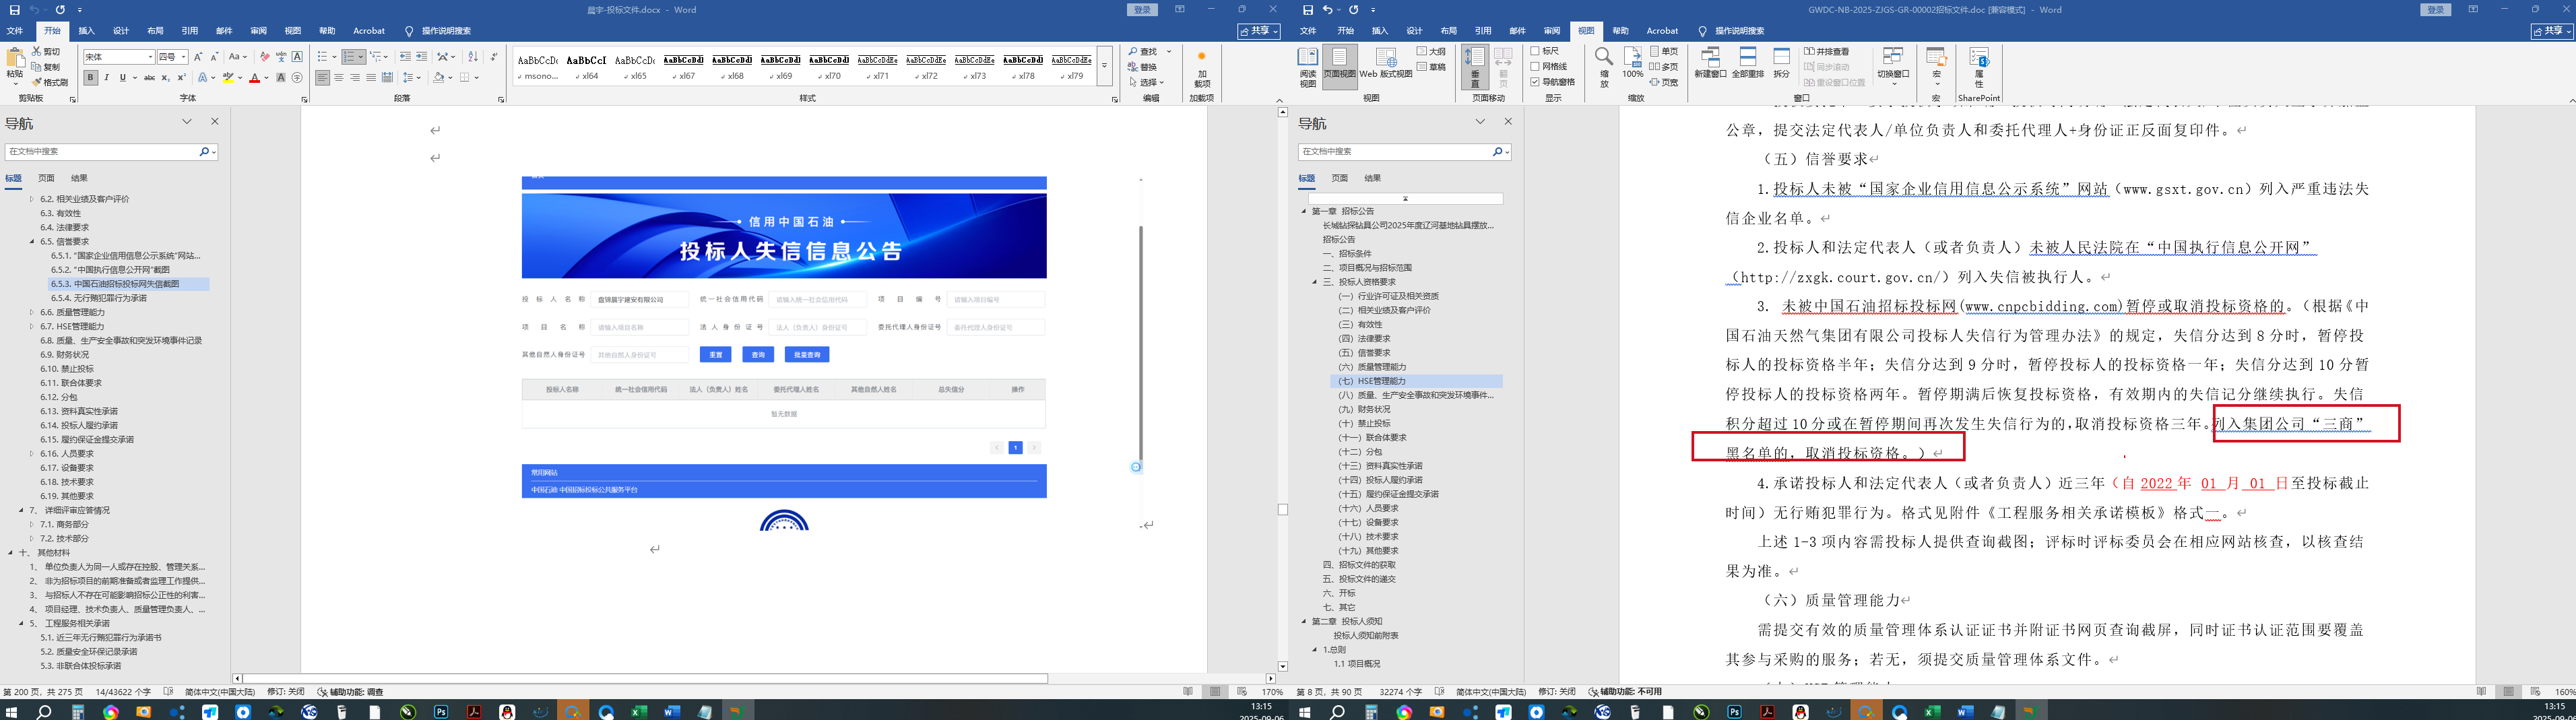Apply subscript formatting in left window
2576x720 pixels.
click(x=166, y=77)
